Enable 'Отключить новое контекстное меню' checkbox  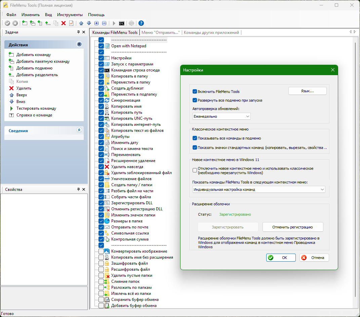click(195, 170)
